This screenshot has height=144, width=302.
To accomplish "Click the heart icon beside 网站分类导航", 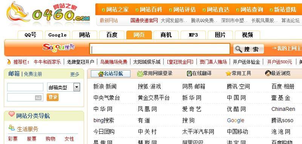I will coord(12,114).
